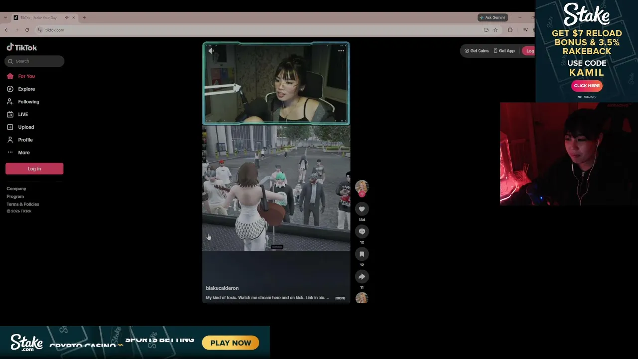Open the Following feed
This screenshot has height=359, width=638.
point(28,102)
